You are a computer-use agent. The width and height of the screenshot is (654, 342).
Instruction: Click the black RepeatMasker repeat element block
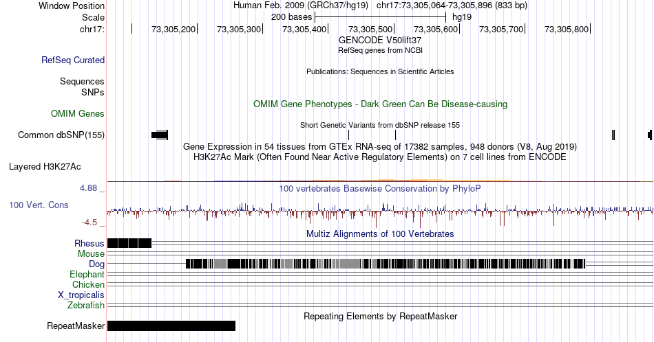coord(171,326)
